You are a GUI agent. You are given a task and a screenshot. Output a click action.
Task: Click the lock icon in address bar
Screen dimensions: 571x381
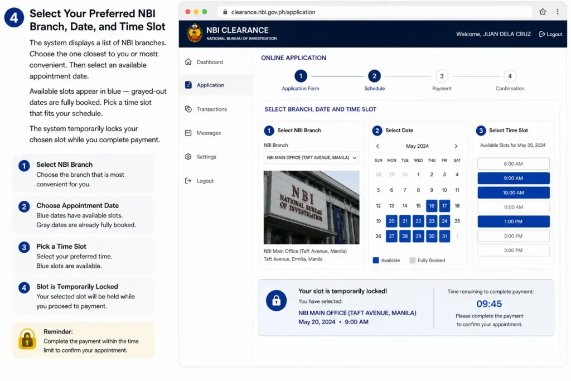(225, 12)
